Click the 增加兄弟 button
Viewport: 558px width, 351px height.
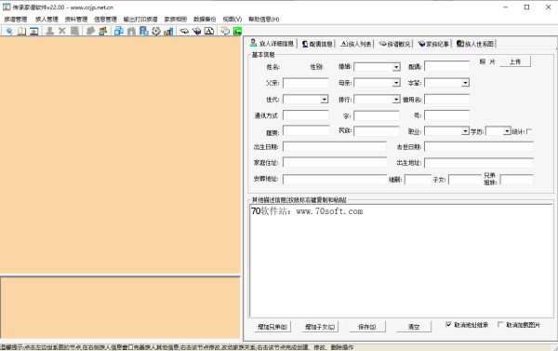(272, 327)
